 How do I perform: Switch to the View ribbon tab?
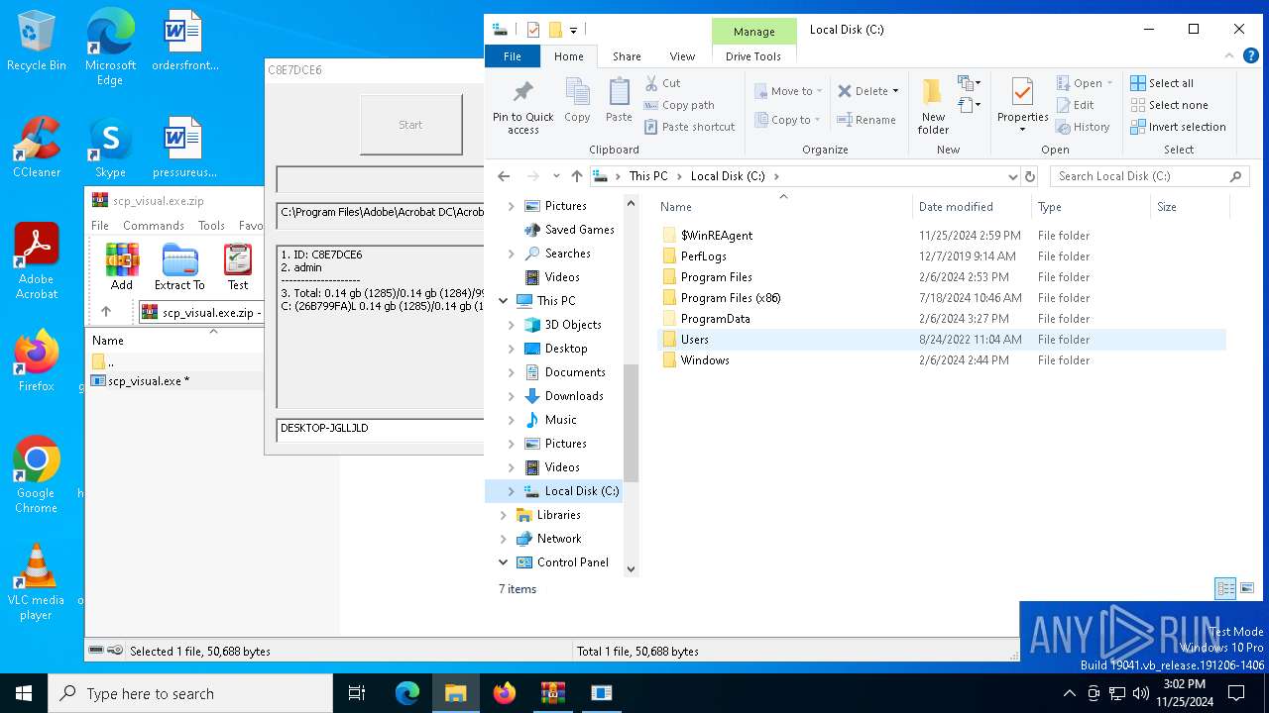tap(682, 56)
